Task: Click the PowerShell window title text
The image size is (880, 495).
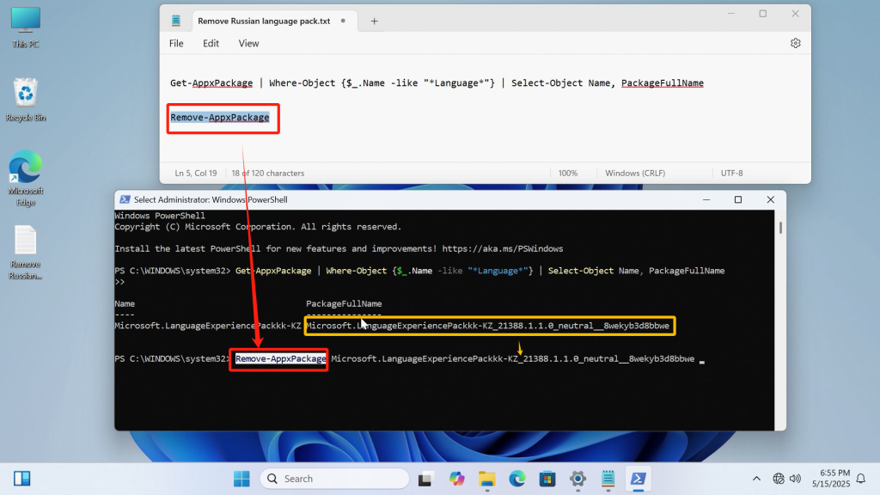Action: click(211, 199)
